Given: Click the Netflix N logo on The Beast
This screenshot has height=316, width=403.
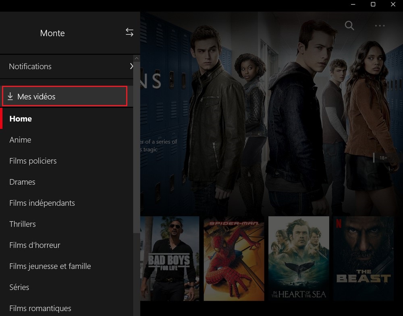Looking at the screenshot, I should point(339,223).
